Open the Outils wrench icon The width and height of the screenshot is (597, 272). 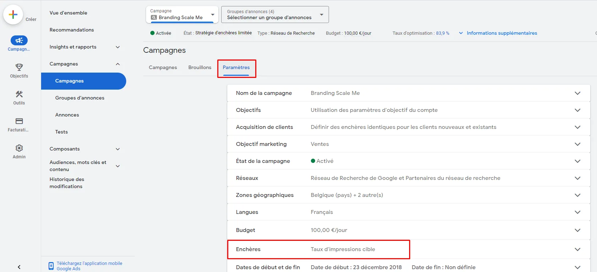(19, 94)
